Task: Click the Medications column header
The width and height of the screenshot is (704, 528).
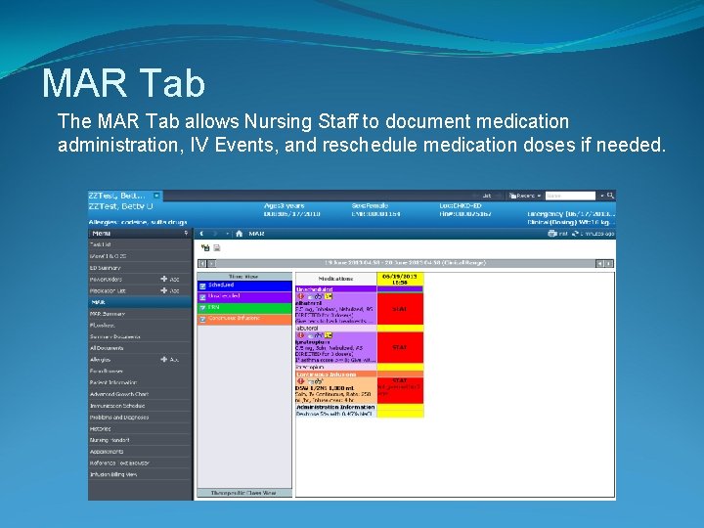Action: point(335,279)
